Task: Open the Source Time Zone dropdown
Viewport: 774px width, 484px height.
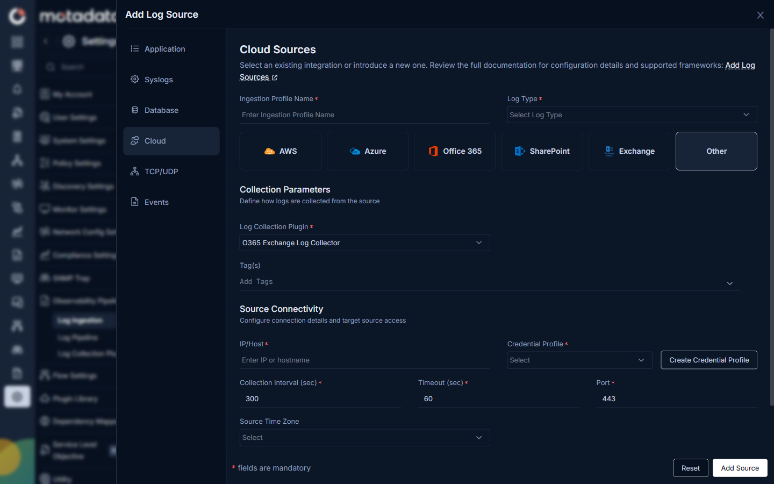Action: (364, 437)
